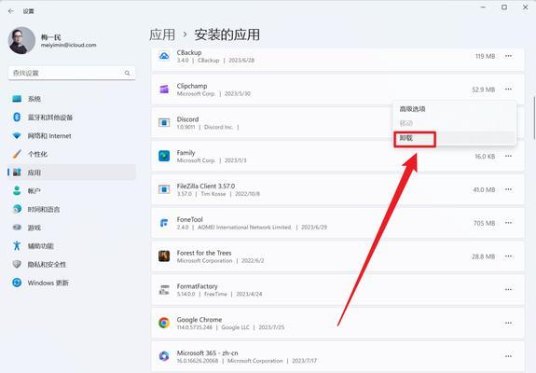This screenshot has height=373, width=536.
Task: Choose 高级选项 in the context menu
Action: pos(454,109)
